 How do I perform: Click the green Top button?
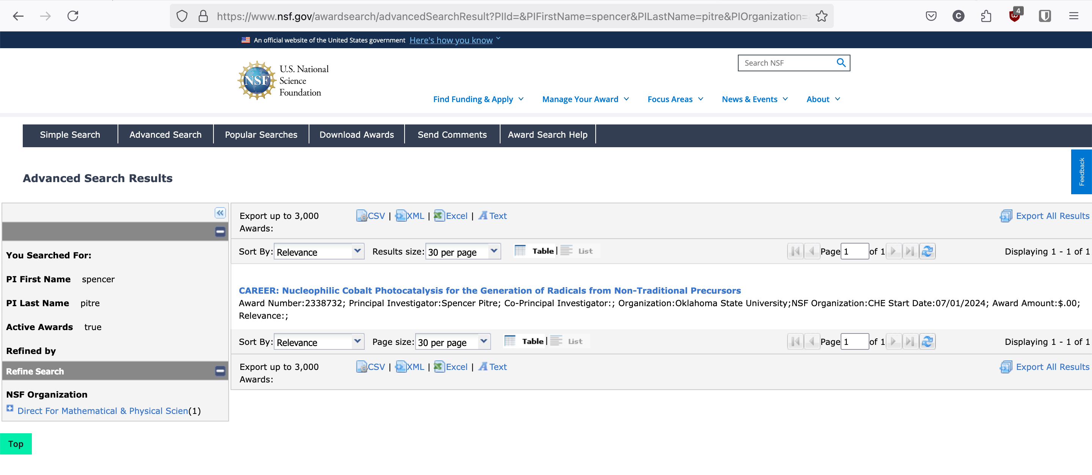pos(16,444)
